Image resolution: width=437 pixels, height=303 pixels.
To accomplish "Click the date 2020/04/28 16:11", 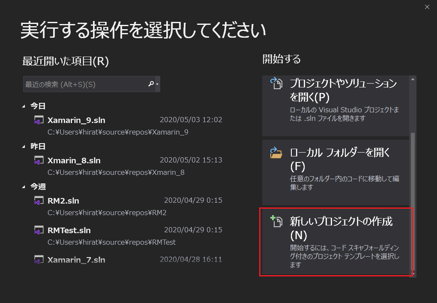I will [191, 259].
